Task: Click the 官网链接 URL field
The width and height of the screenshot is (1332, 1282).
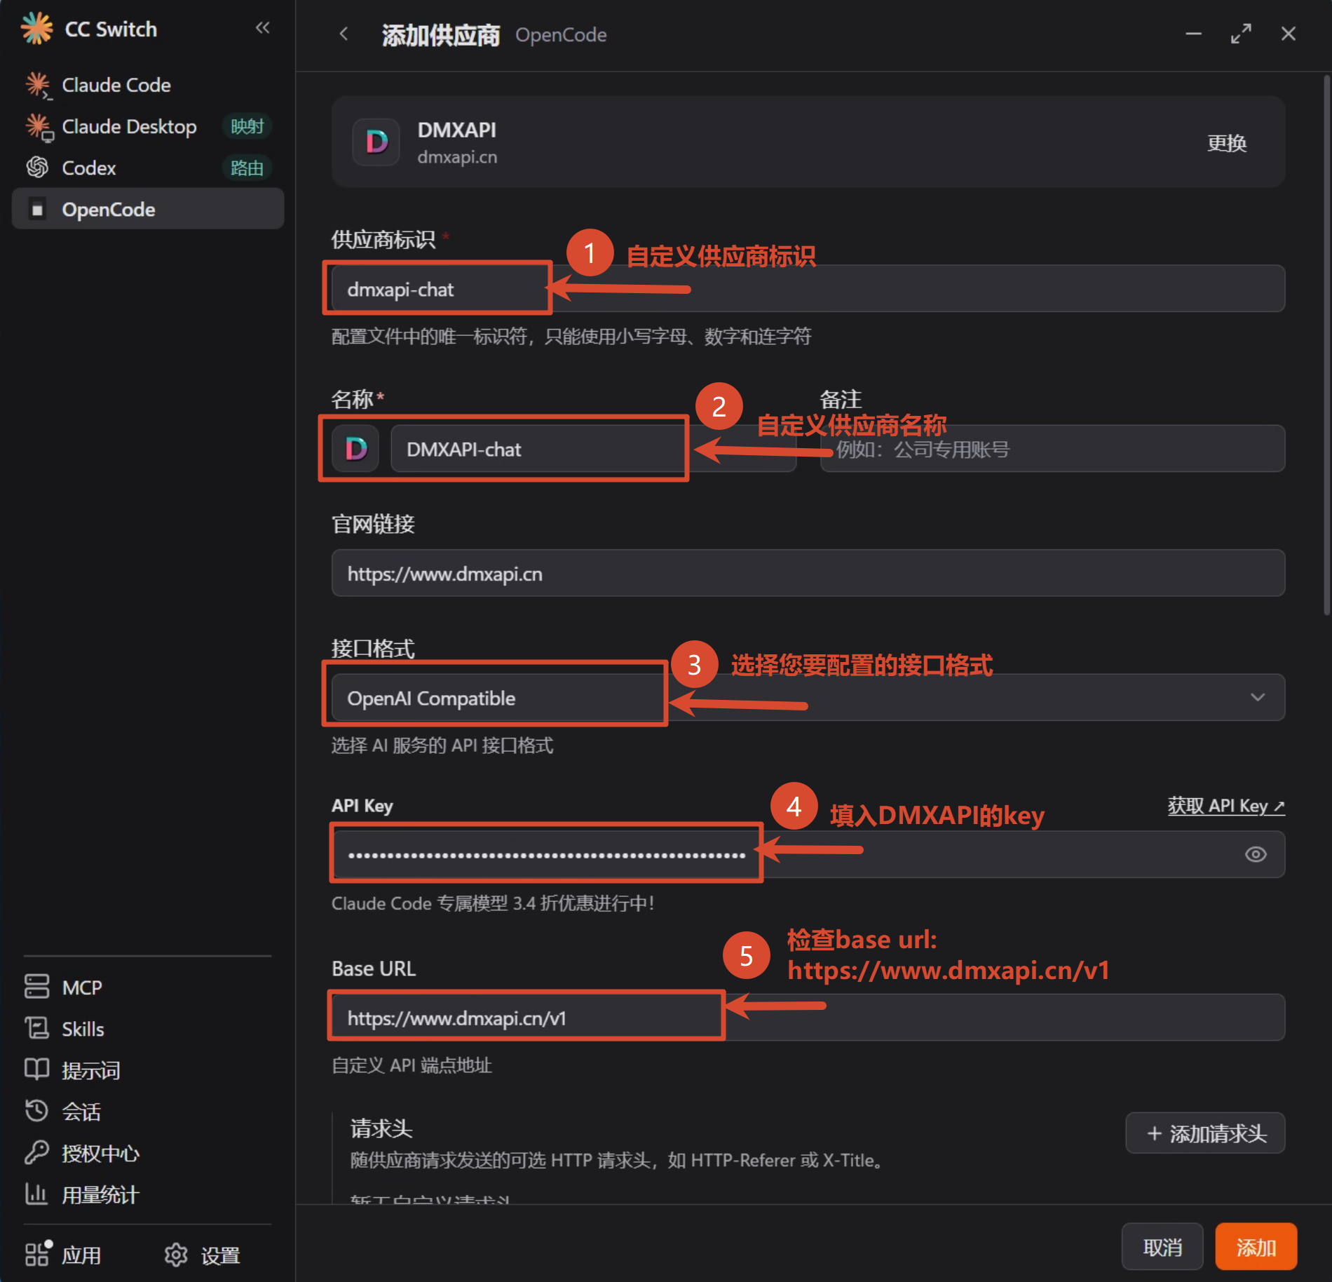Action: (808, 573)
